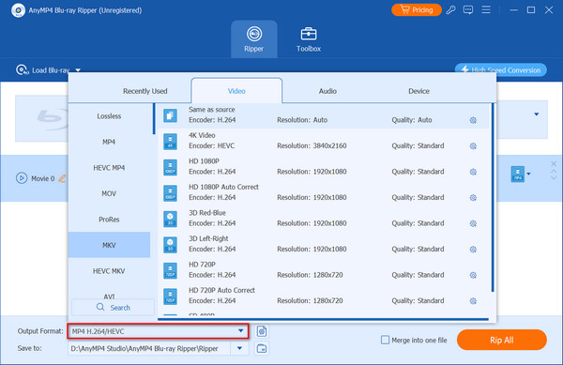Open the Toolbox module

[x=309, y=39]
